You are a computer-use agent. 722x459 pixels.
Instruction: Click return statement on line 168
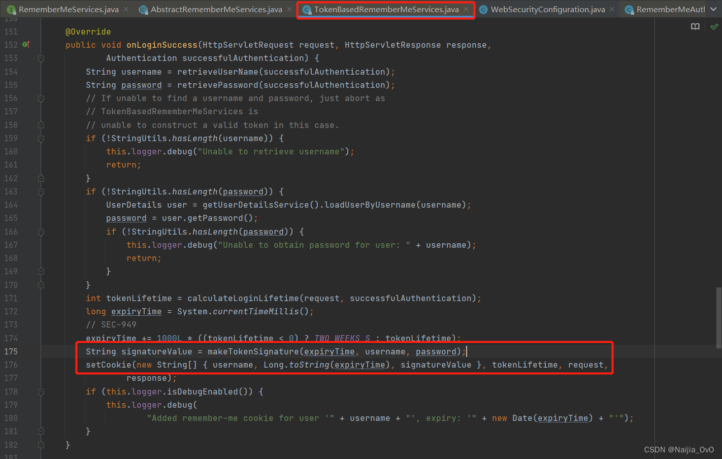pyautogui.click(x=144, y=258)
